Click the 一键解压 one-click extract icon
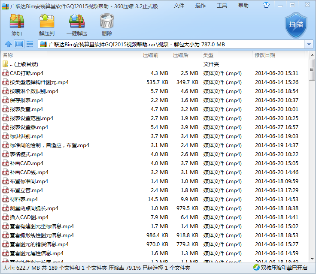316x274 pixels. (x=77, y=24)
